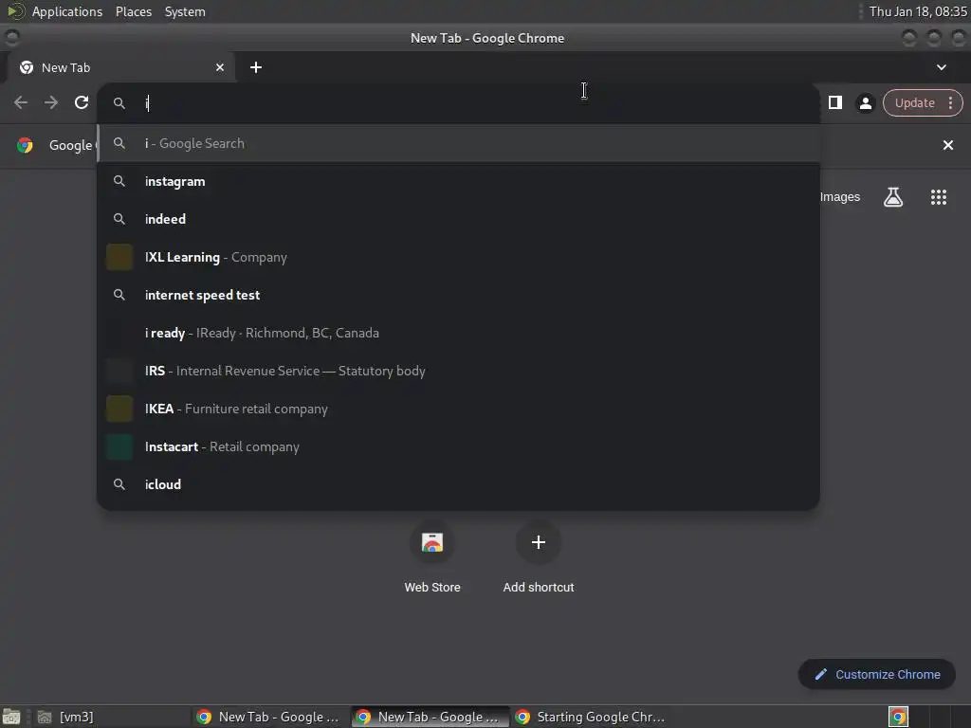Open the Applications menu
971x728 pixels.
point(67,11)
